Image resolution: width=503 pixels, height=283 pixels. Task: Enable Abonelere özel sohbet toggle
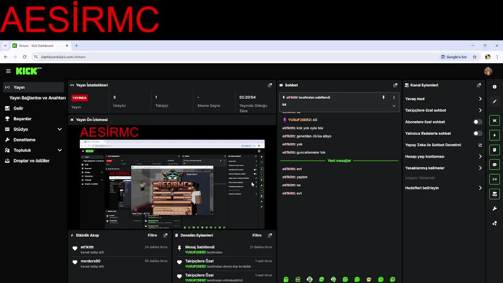[477, 122]
